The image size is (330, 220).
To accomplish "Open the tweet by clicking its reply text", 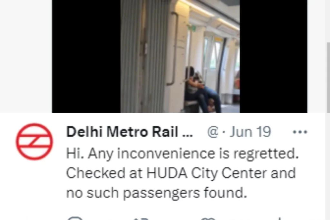I will point(182,173).
